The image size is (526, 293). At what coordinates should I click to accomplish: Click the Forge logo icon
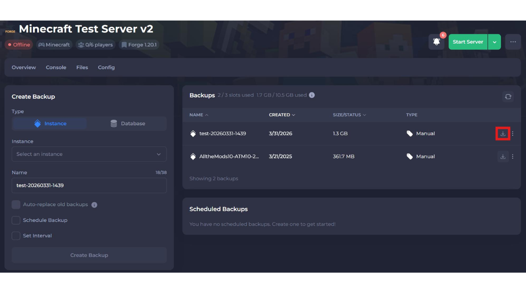(10, 31)
